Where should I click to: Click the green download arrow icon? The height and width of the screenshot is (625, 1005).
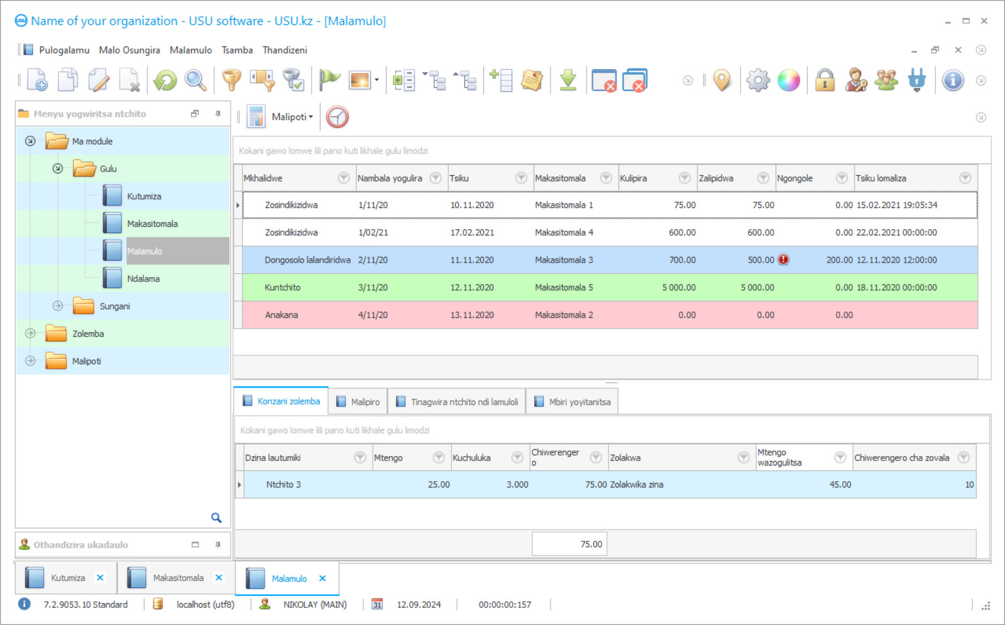pos(568,80)
